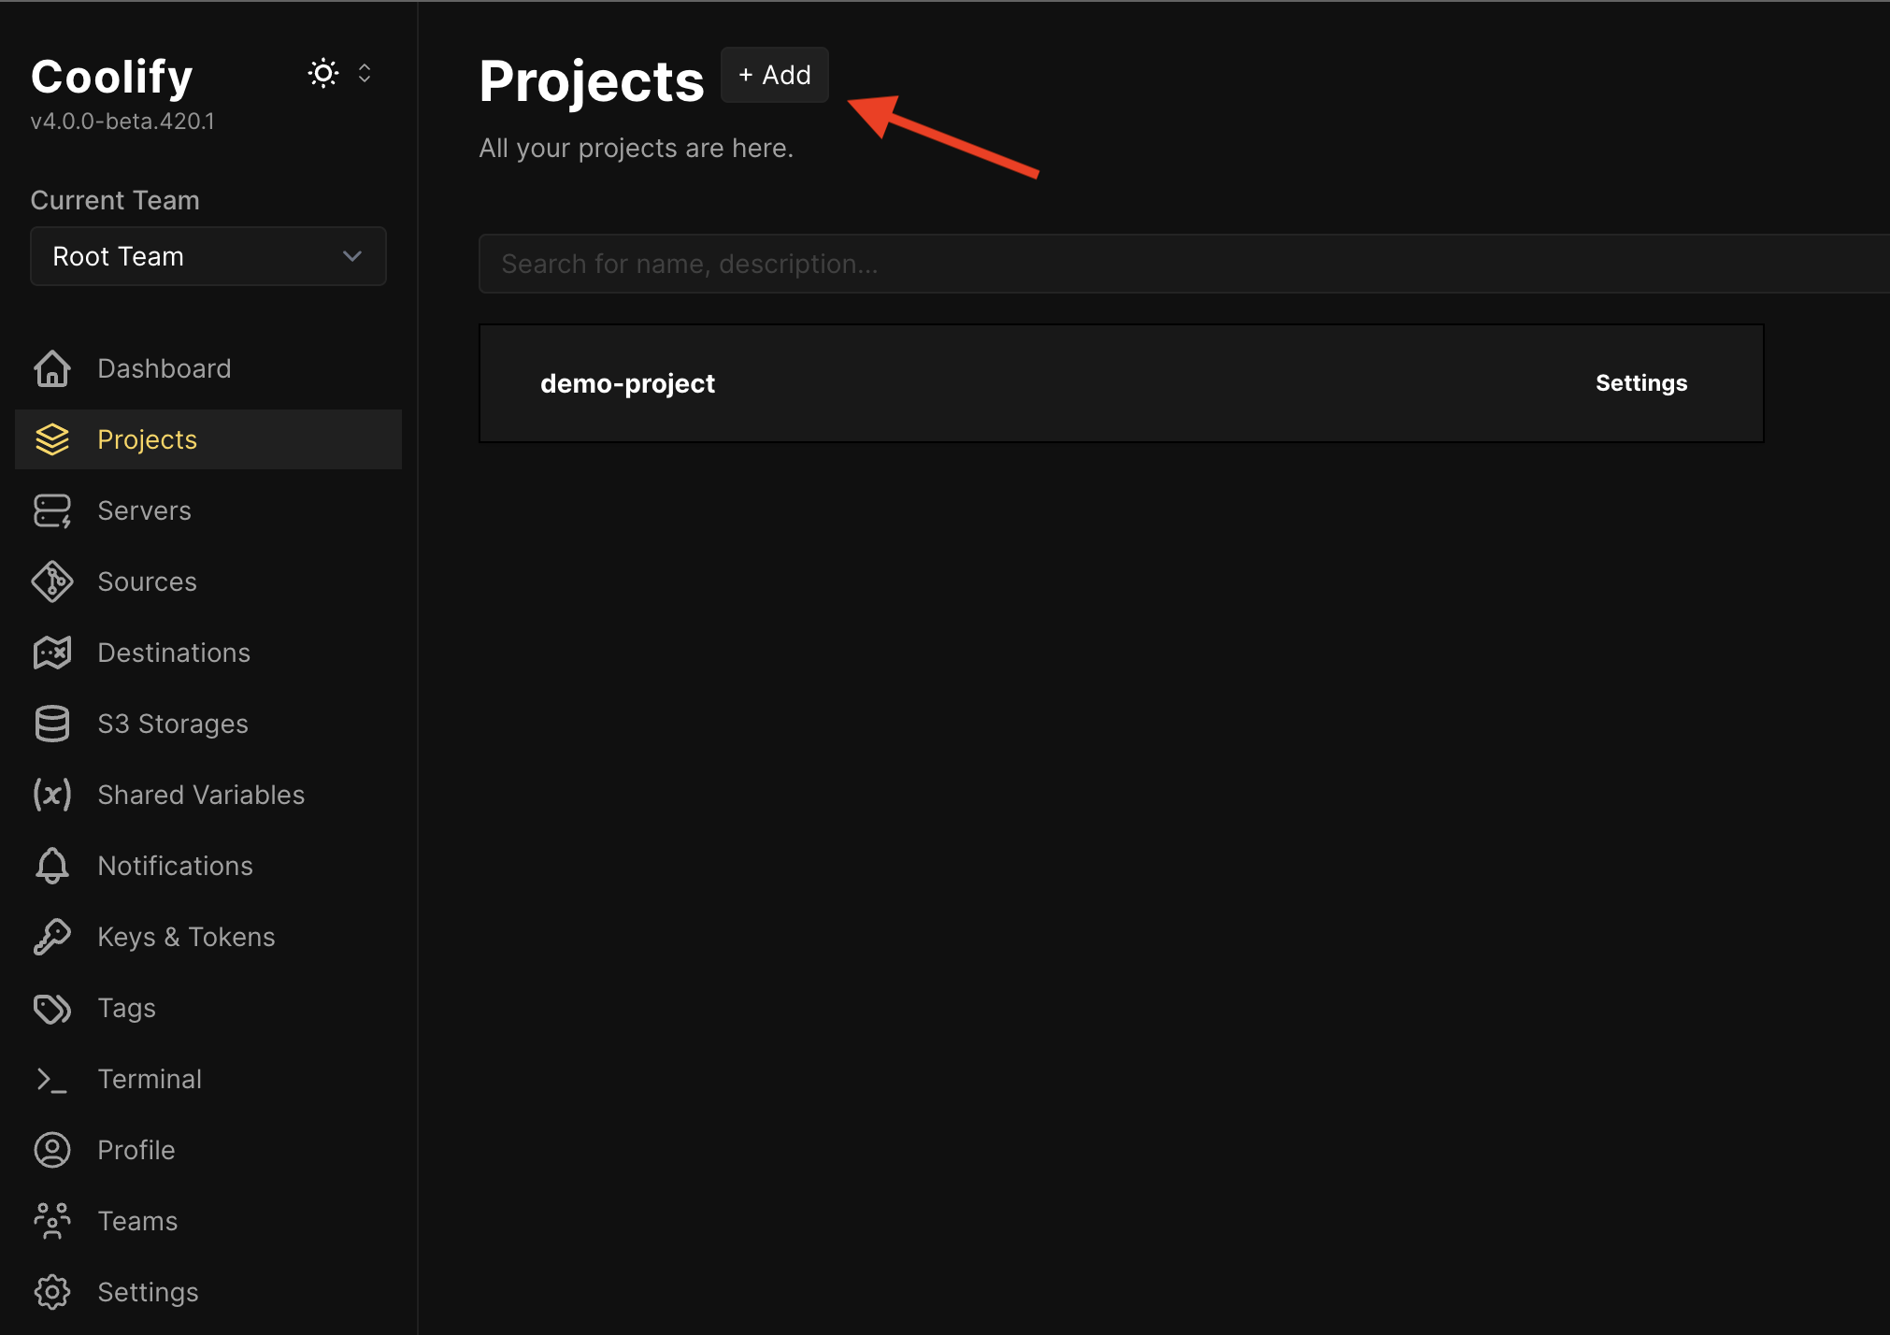Click the v4.0.0-beta.420.1 version text
This screenshot has height=1335, width=1890.
coord(122,122)
